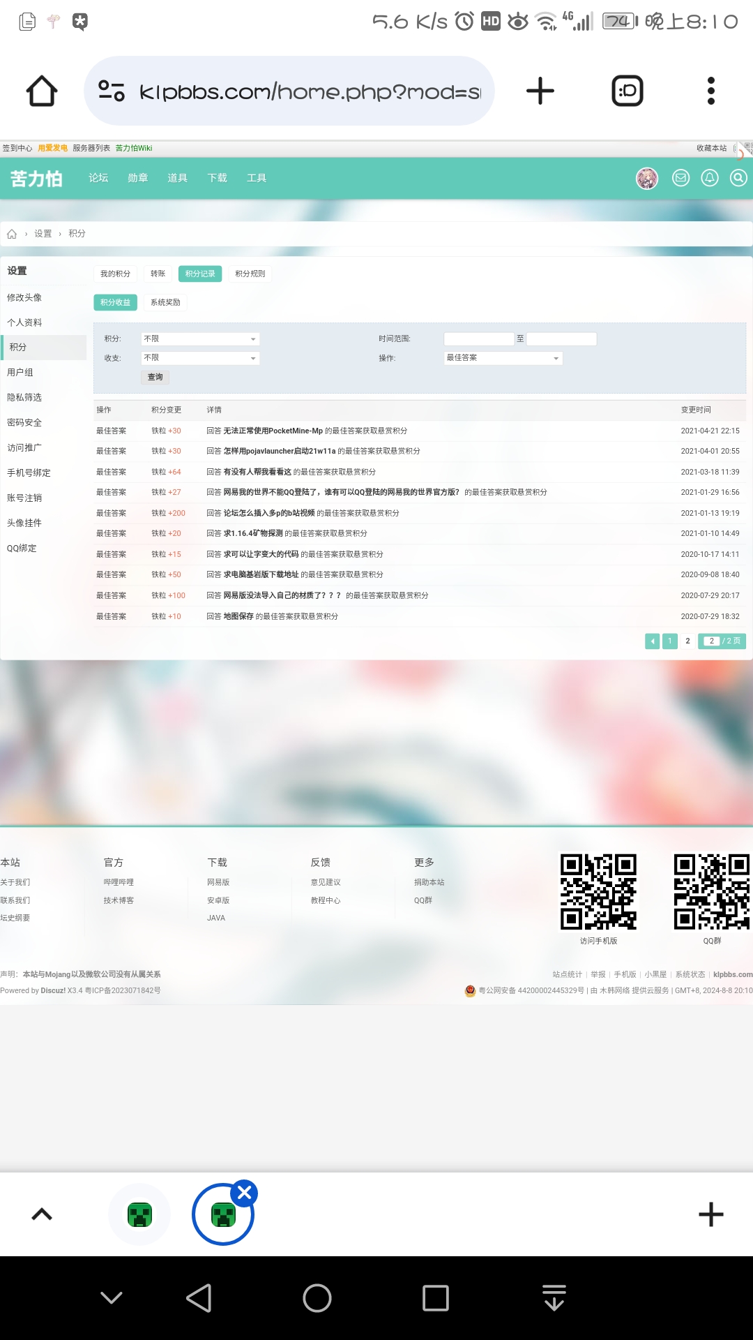Open 服务器列表 link in top bar

pyautogui.click(x=91, y=148)
